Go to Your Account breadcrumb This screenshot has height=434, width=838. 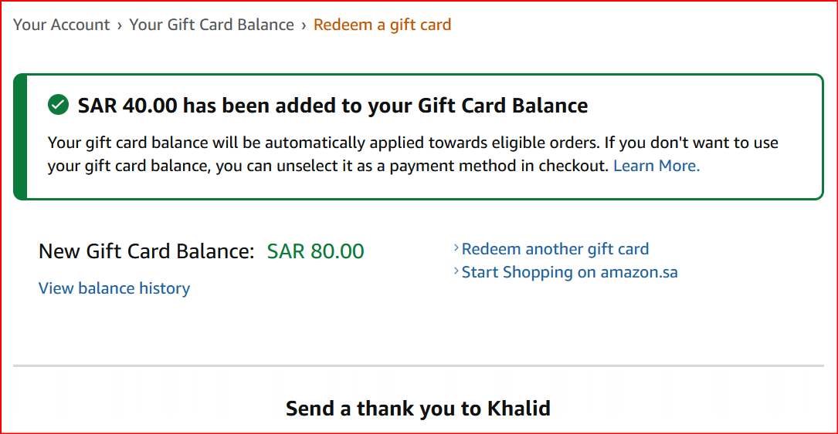62,25
